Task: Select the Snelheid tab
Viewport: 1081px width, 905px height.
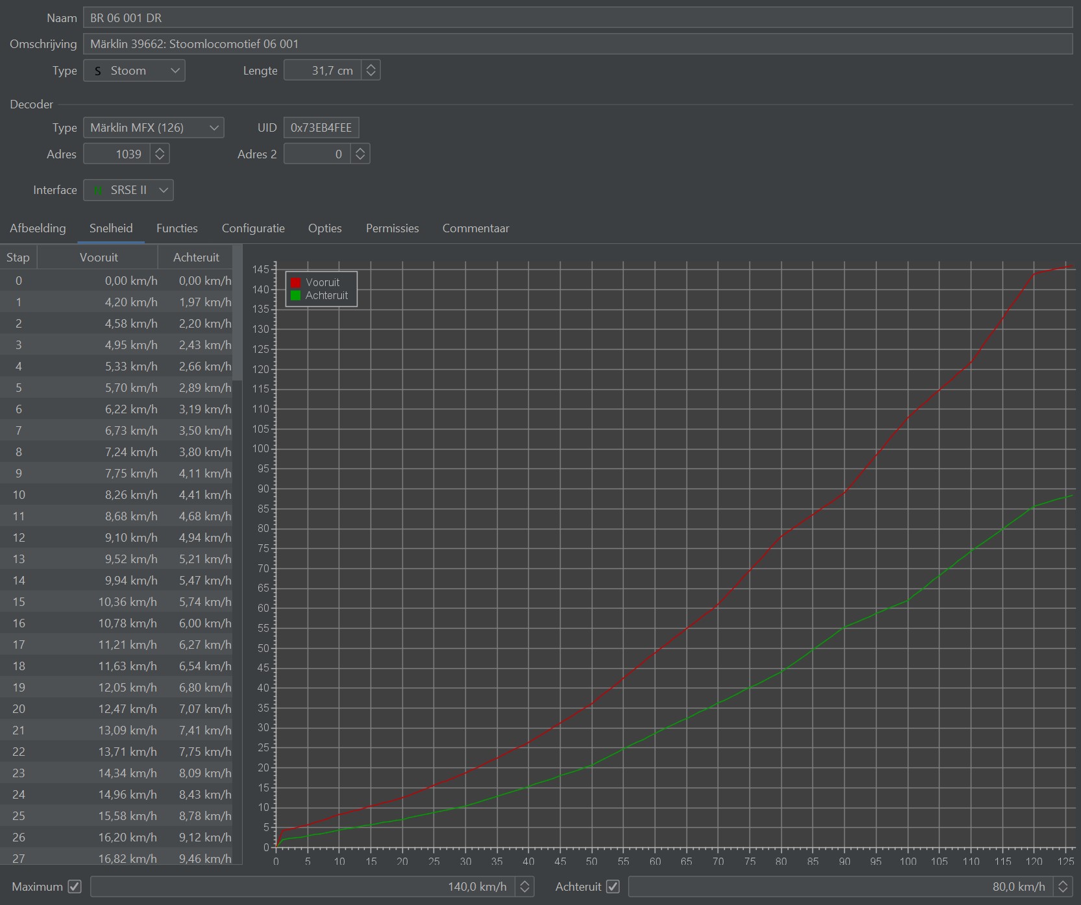Action: [x=111, y=228]
